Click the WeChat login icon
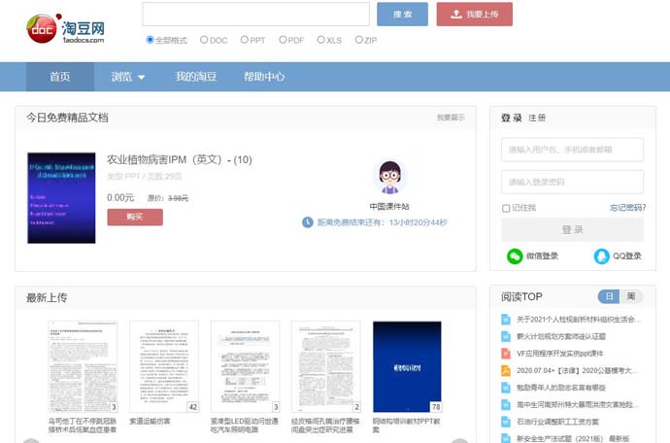The width and height of the screenshot is (670, 443). (x=515, y=256)
